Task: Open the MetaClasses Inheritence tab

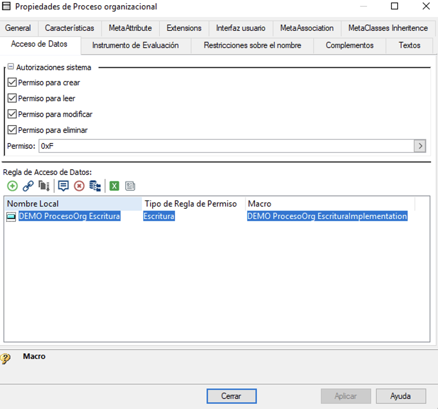Action: (x=388, y=28)
